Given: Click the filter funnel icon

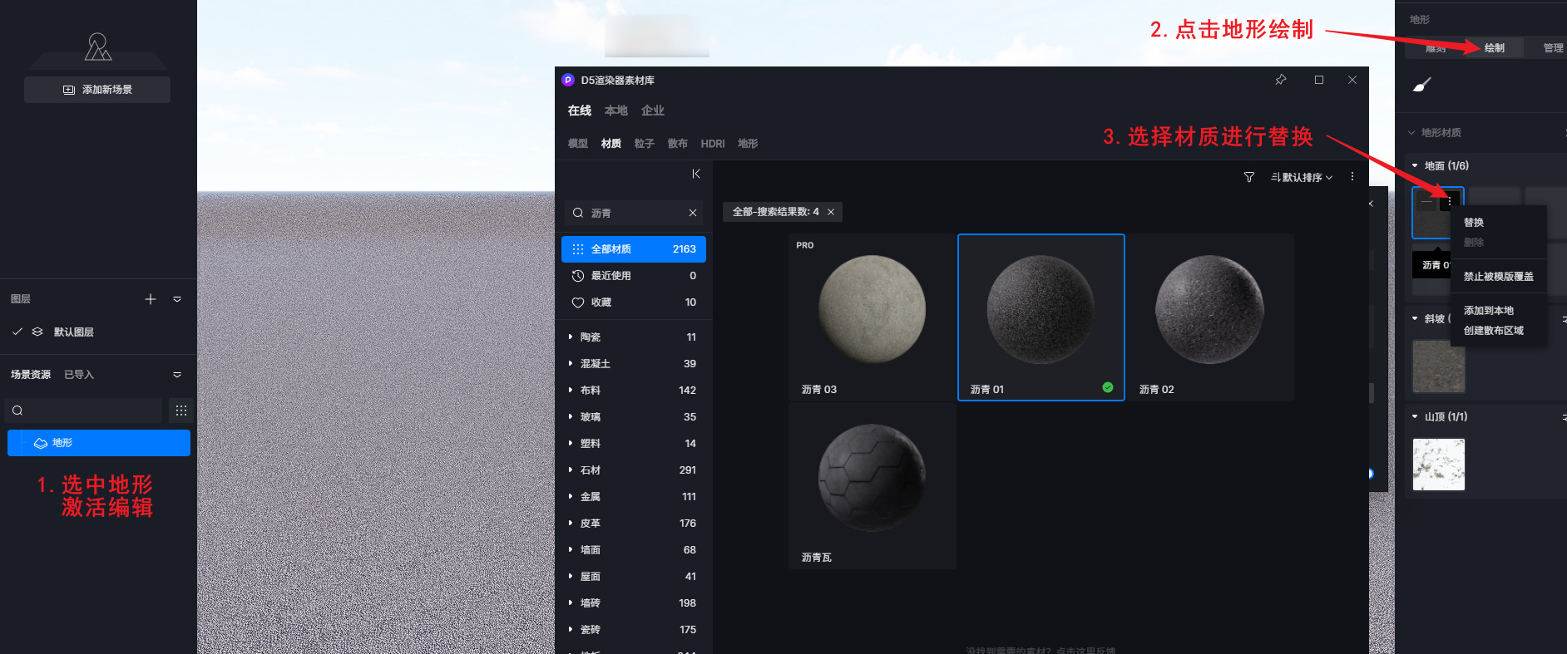Looking at the screenshot, I should pyautogui.click(x=1248, y=177).
